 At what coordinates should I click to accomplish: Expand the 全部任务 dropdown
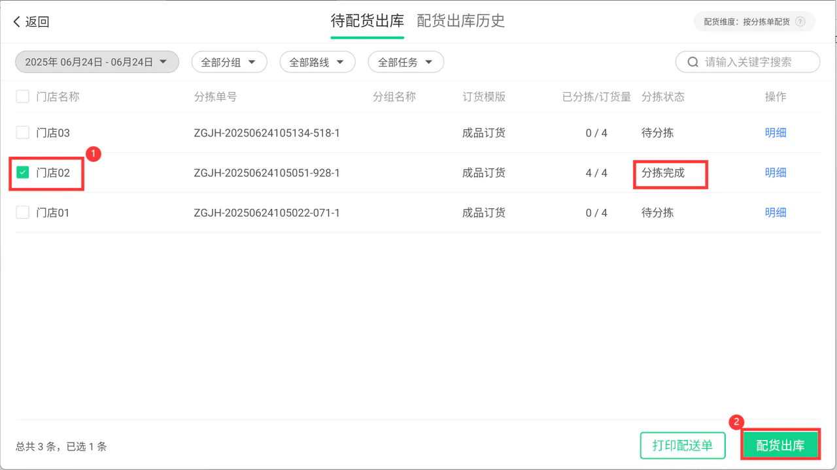405,62
